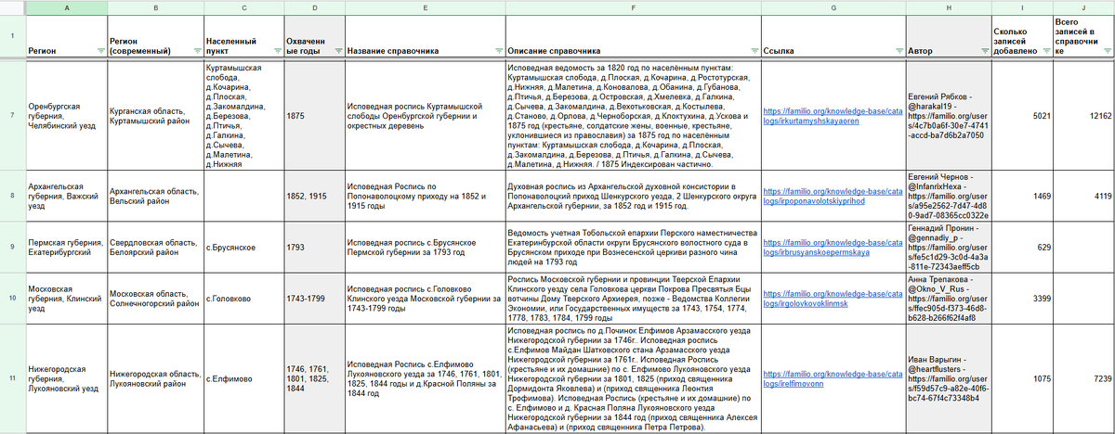Select cell 'Оренбургская губерния, Челябинский уезд'
Screen dimensions: 1115x434
coord(66,116)
